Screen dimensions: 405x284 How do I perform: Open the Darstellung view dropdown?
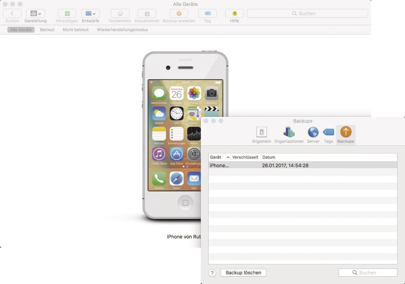(36, 13)
